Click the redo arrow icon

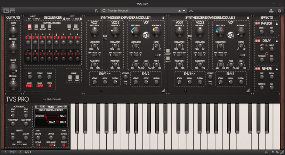point(277,152)
